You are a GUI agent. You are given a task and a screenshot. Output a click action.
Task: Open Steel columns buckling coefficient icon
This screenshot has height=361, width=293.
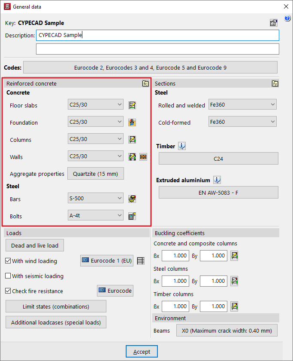click(234, 281)
